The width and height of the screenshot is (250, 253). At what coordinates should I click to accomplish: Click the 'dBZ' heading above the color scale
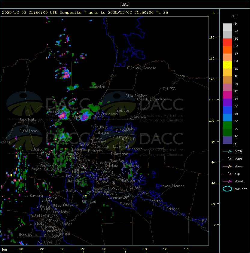point(234,16)
